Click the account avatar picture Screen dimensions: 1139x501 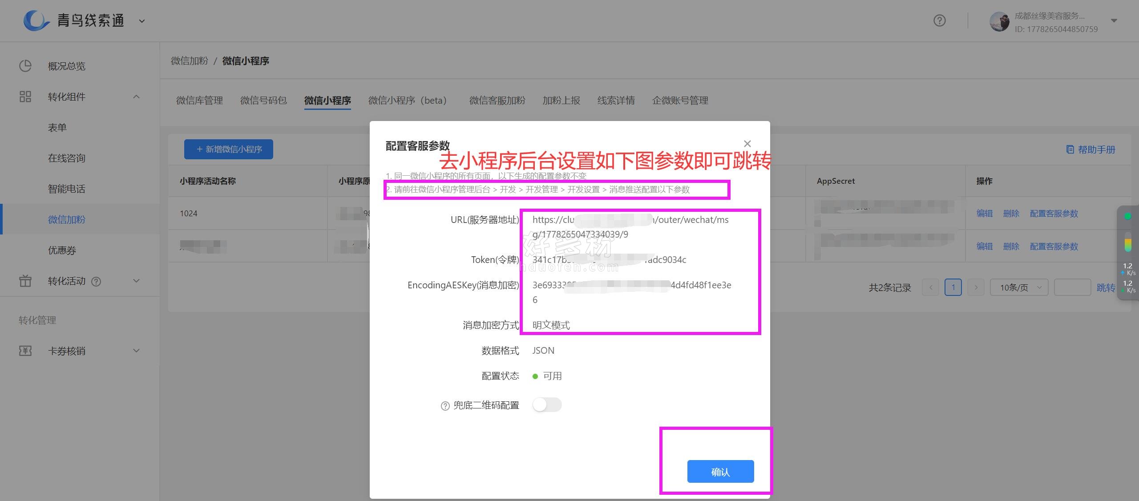[x=999, y=21]
